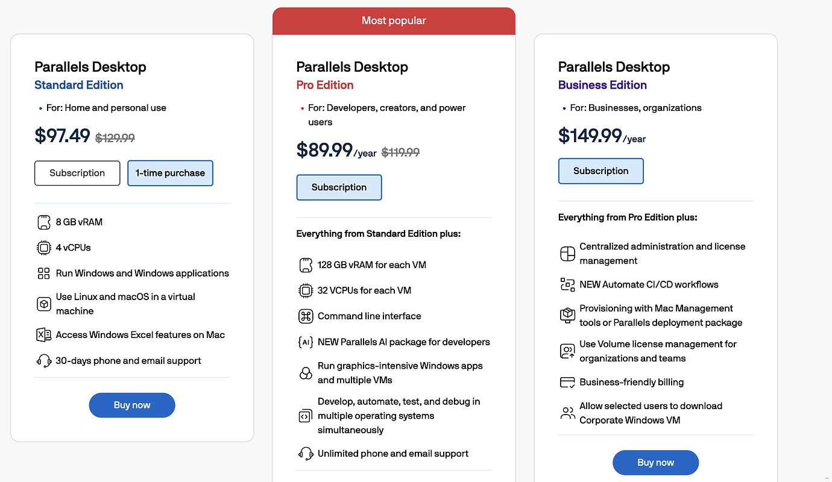Select Subscription option for Pro Edition

(339, 187)
